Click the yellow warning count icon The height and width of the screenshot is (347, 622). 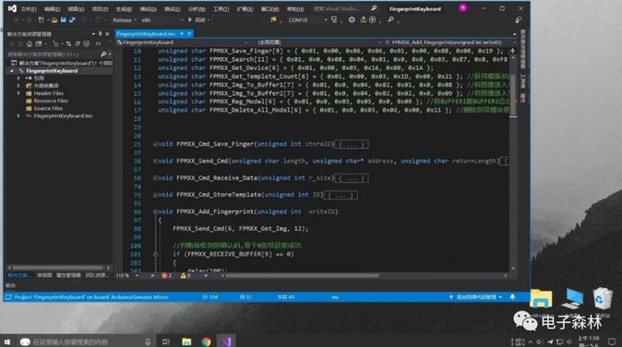[x=184, y=276]
